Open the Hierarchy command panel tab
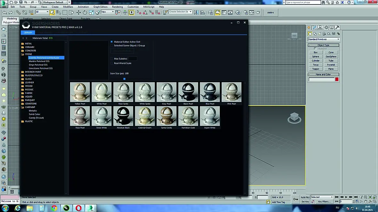This screenshot has width=378, height=212. point(320,27)
